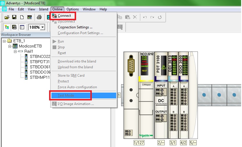Click Upload from the Island entry
The height and width of the screenshot is (147, 242).
84,67
